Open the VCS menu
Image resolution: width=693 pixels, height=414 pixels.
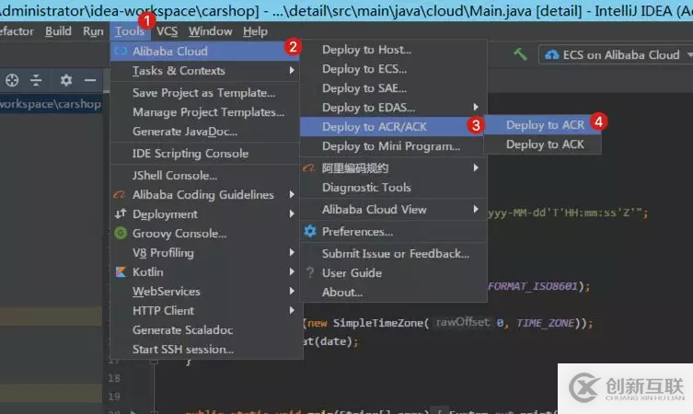tap(167, 31)
